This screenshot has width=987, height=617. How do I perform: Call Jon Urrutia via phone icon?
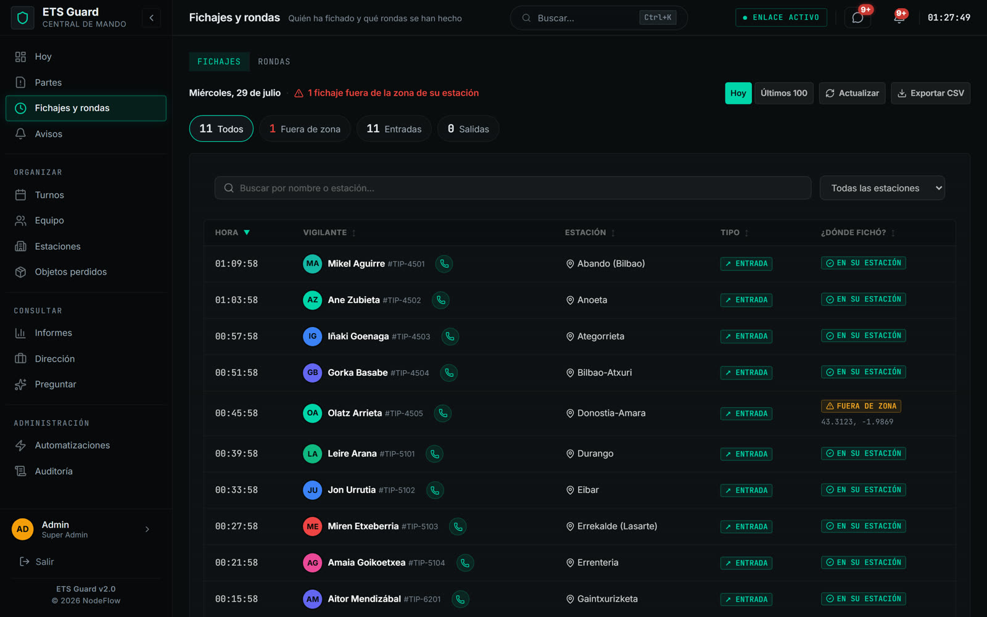tap(434, 491)
